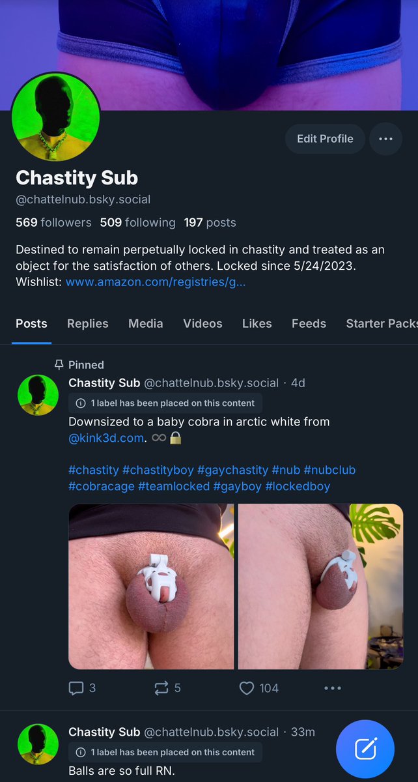View the 569 followers list
The width and height of the screenshot is (418, 782).
[x=53, y=222]
